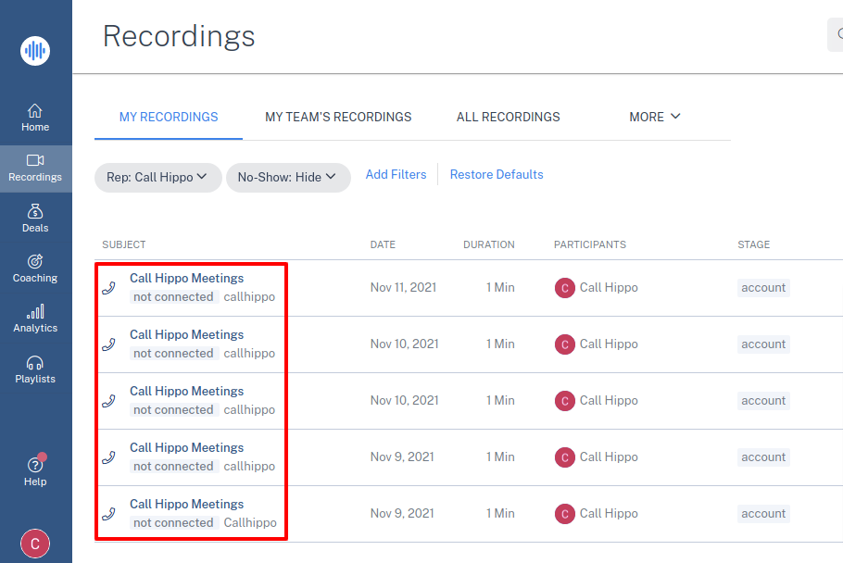Expand the More tab dropdown
This screenshot has height=563, width=843.
coord(654,117)
